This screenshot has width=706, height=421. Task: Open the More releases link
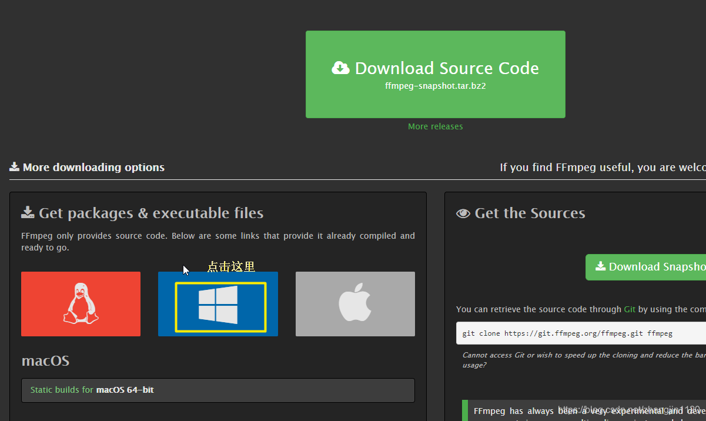(x=435, y=126)
